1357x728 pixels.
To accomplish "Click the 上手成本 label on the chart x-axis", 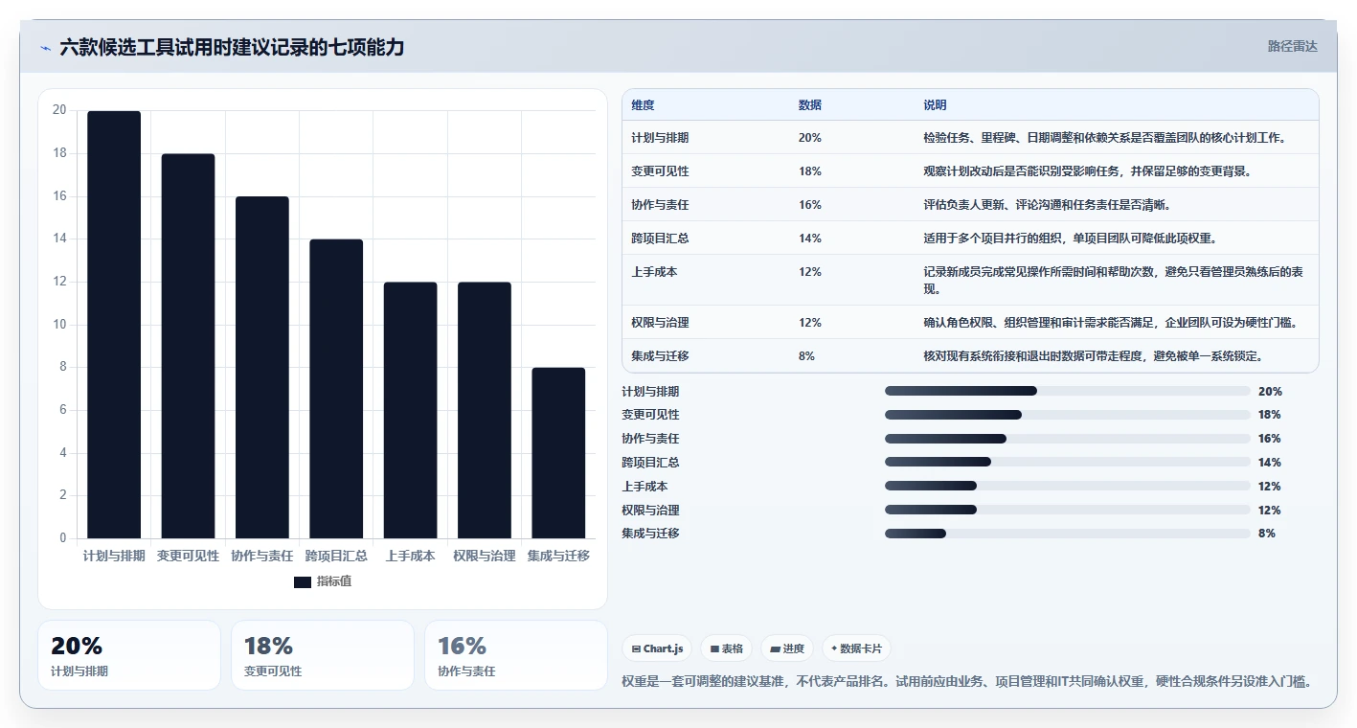I will pyautogui.click(x=410, y=556).
